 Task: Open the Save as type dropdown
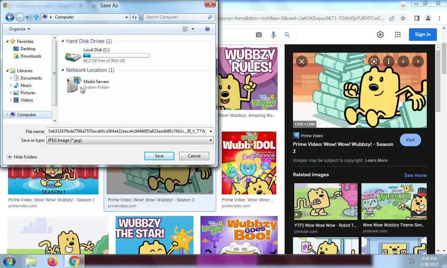pos(211,140)
